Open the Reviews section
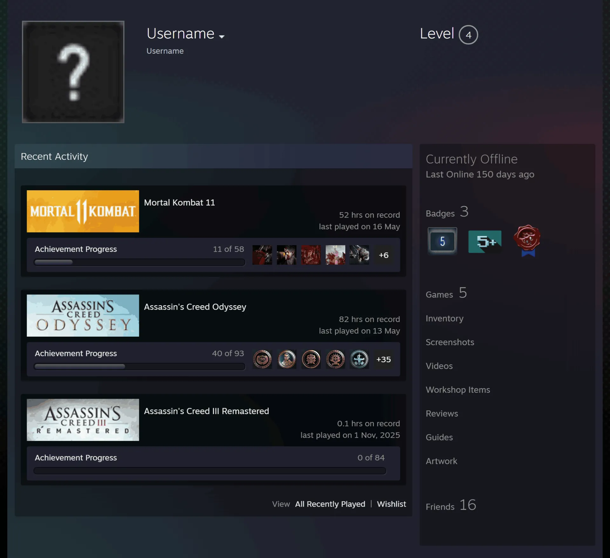Screen dimensions: 610x558 442,413
